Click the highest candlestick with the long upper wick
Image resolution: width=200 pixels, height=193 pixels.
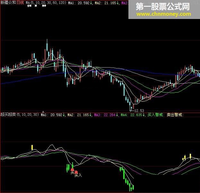[x=47, y=45]
